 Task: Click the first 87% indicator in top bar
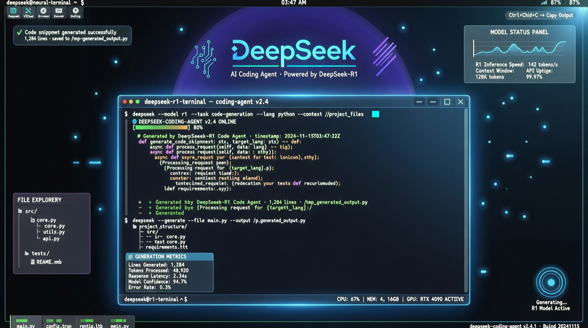point(556,2)
